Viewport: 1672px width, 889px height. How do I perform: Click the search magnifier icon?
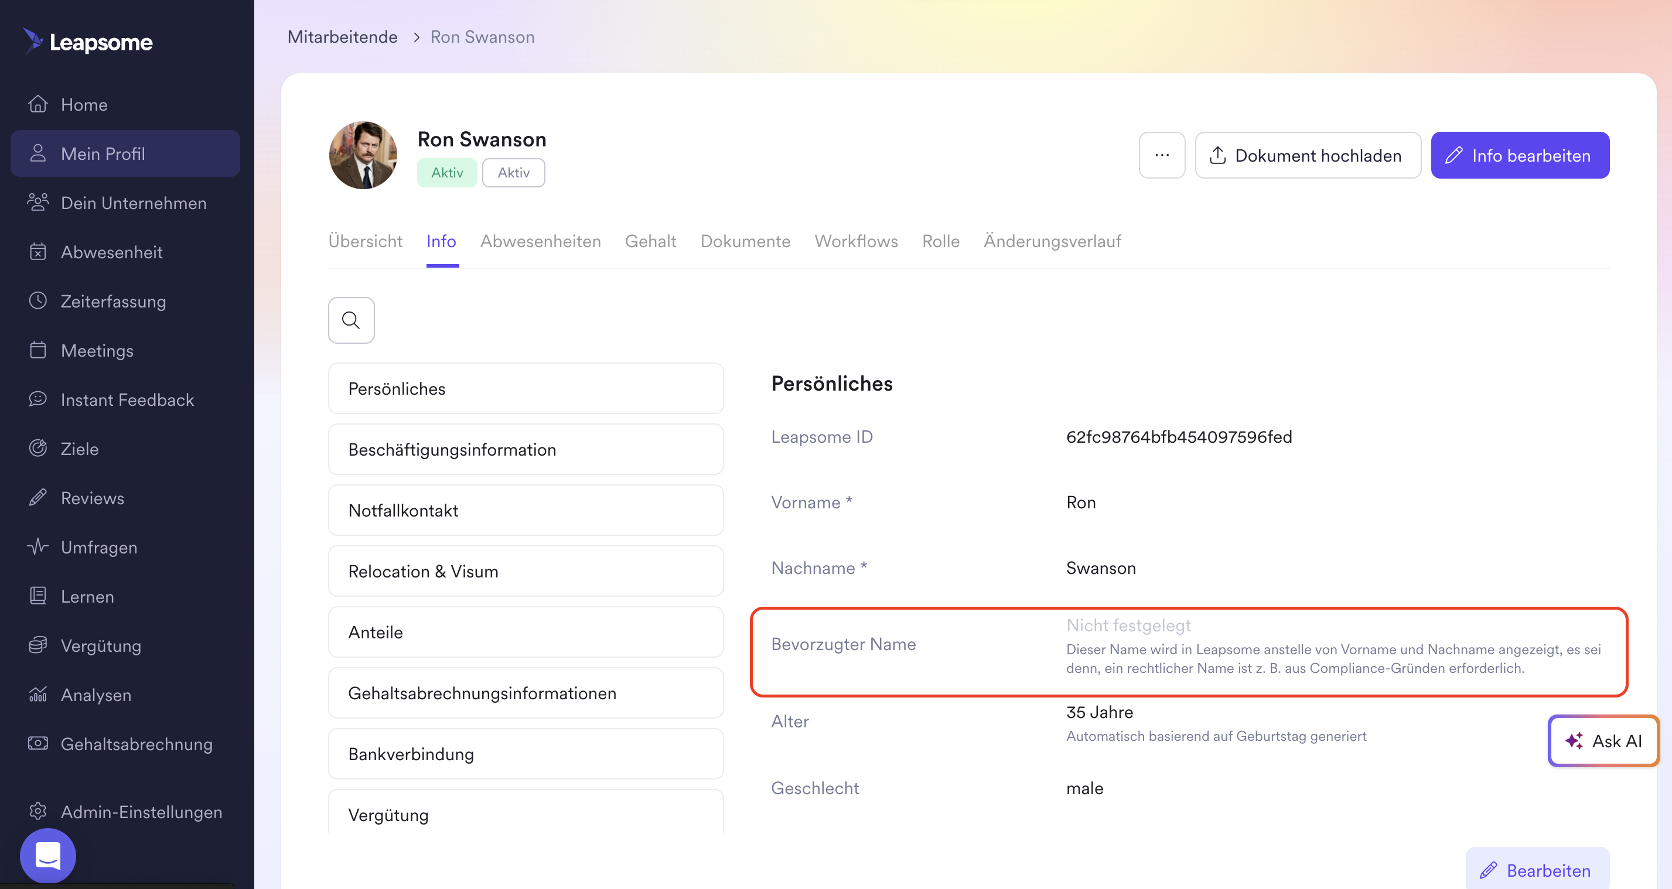[x=351, y=320]
